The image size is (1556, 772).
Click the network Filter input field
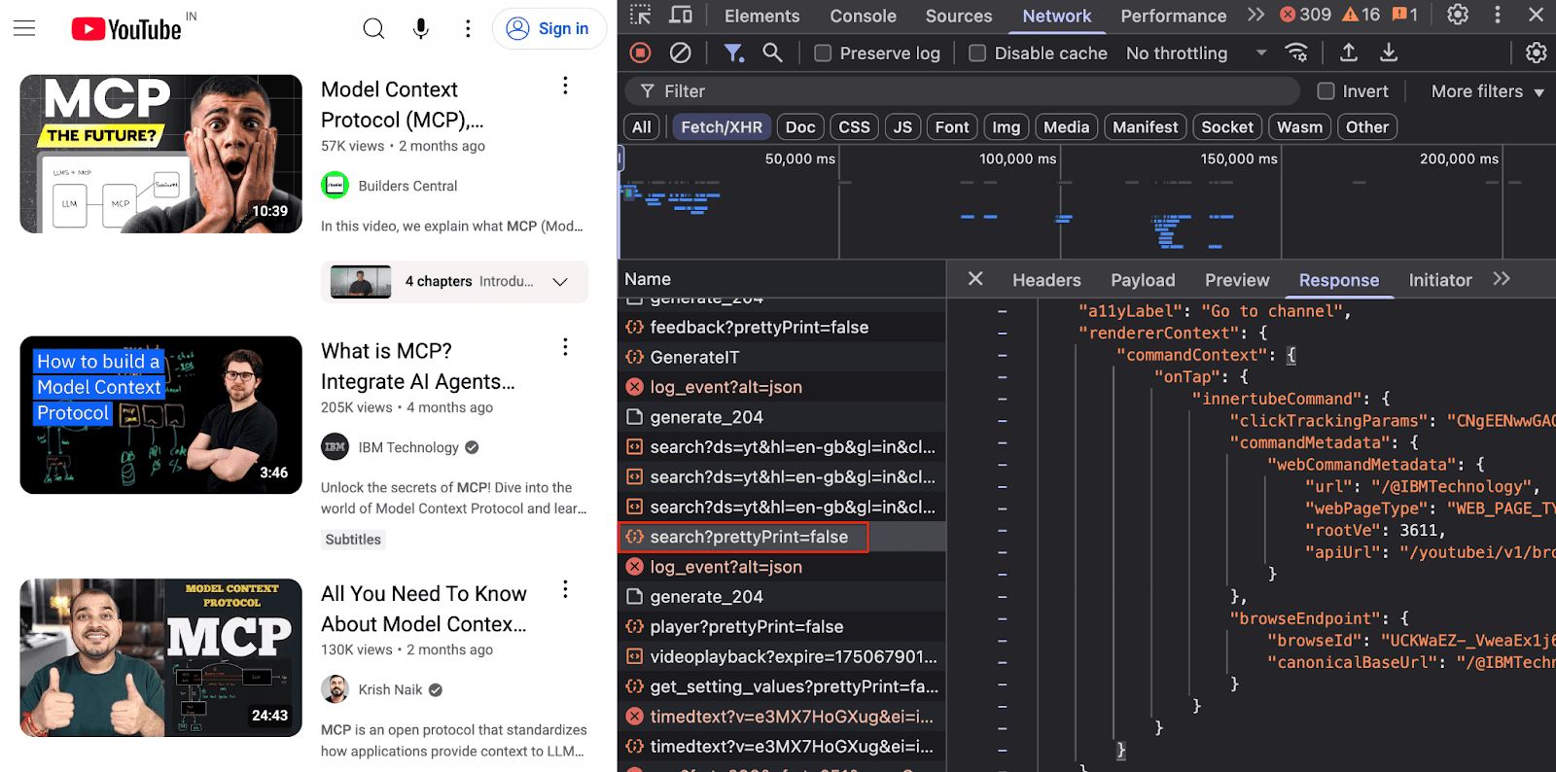[963, 91]
